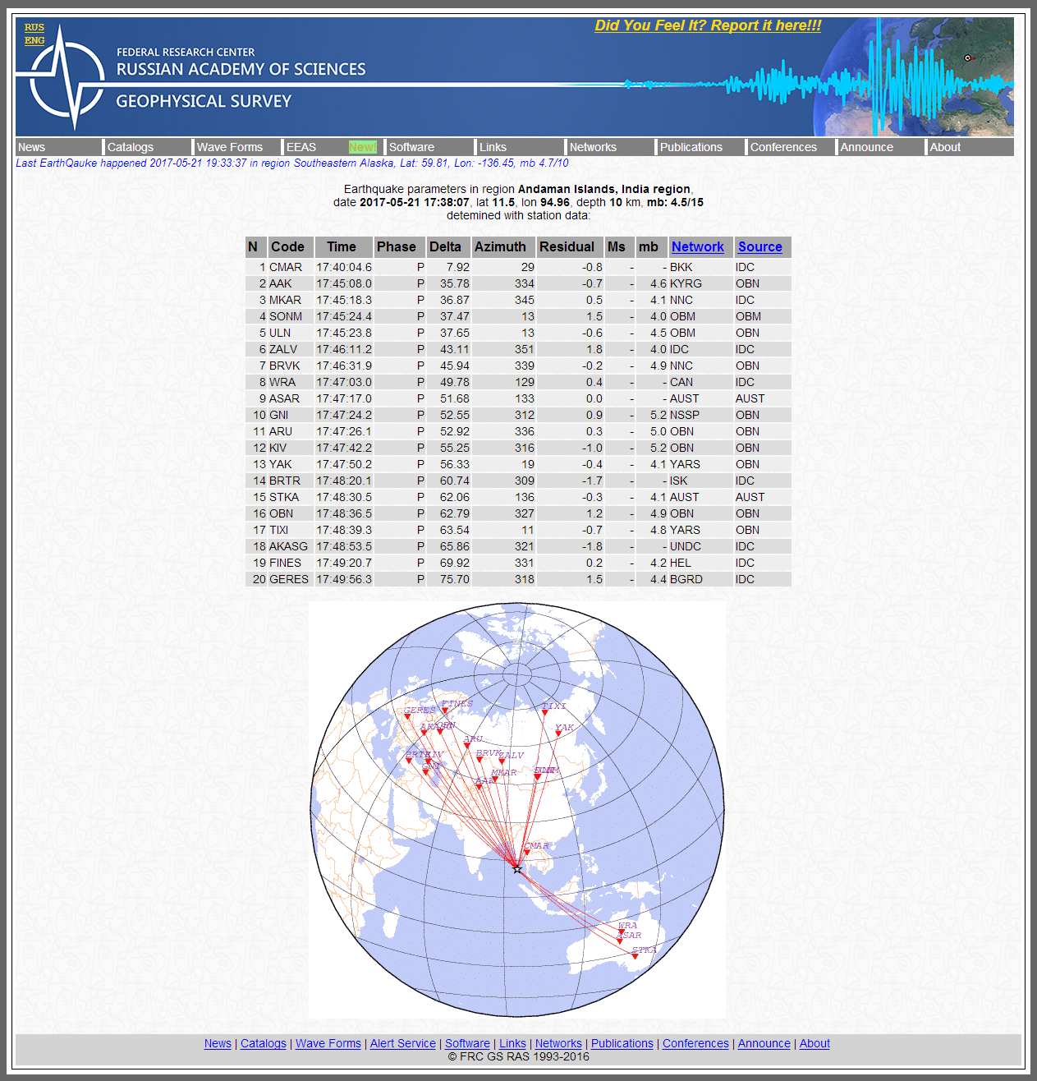Screen dimensions: 1037x1081
Task: Select the CMAR station code cell
Action: point(290,267)
